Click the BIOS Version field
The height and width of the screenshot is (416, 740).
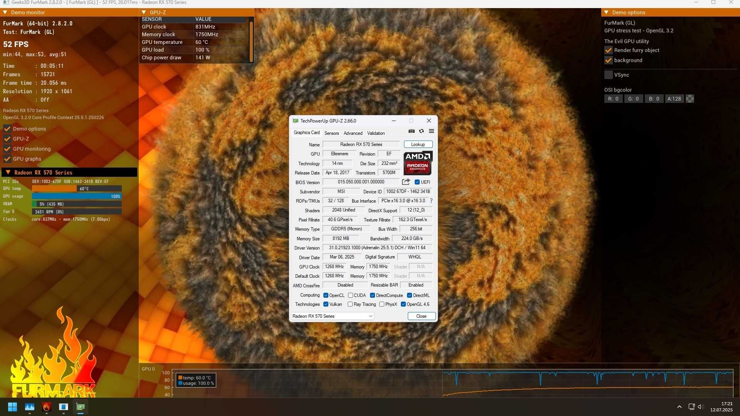coord(361,182)
